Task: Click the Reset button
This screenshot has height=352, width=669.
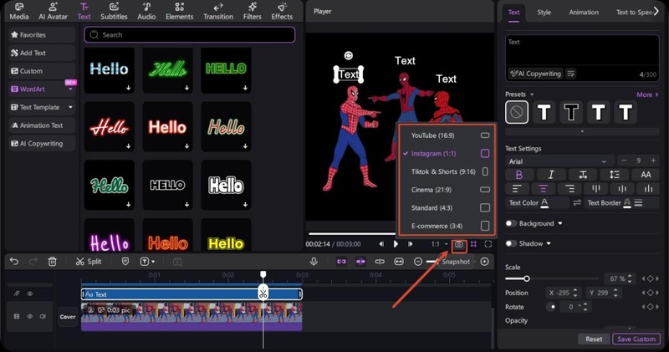Action: click(x=594, y=339)
